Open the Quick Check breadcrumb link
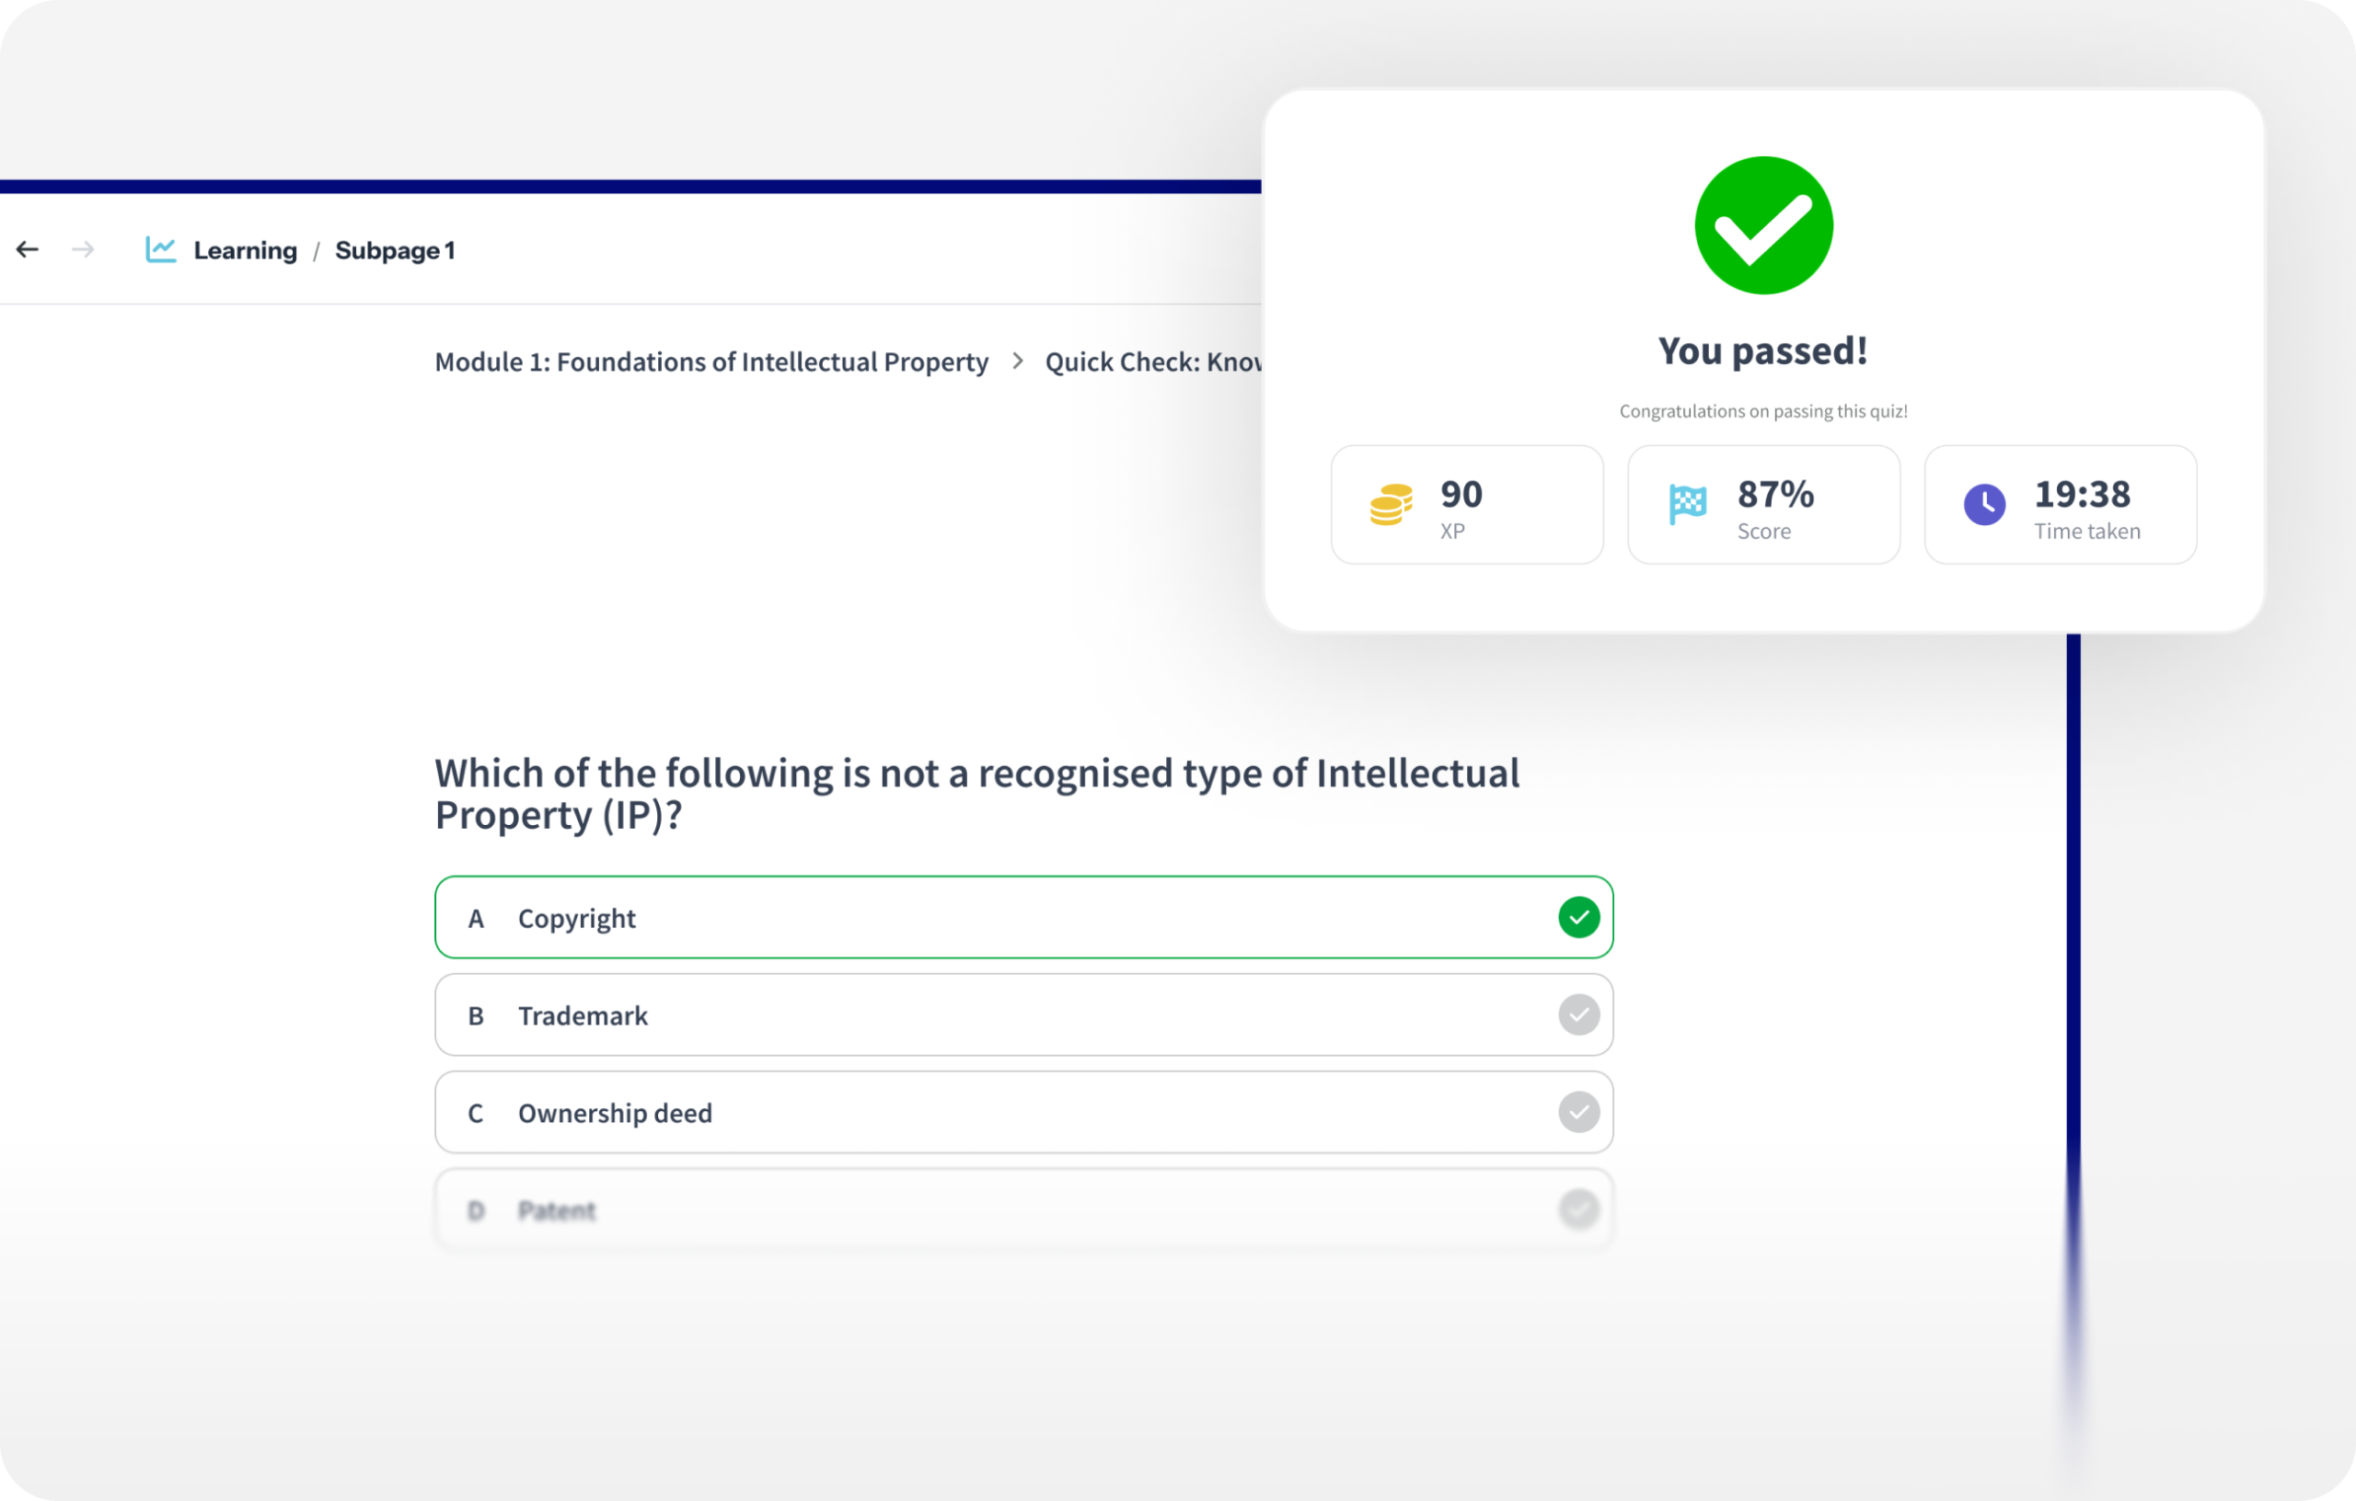 click(x=1152, y=361)
